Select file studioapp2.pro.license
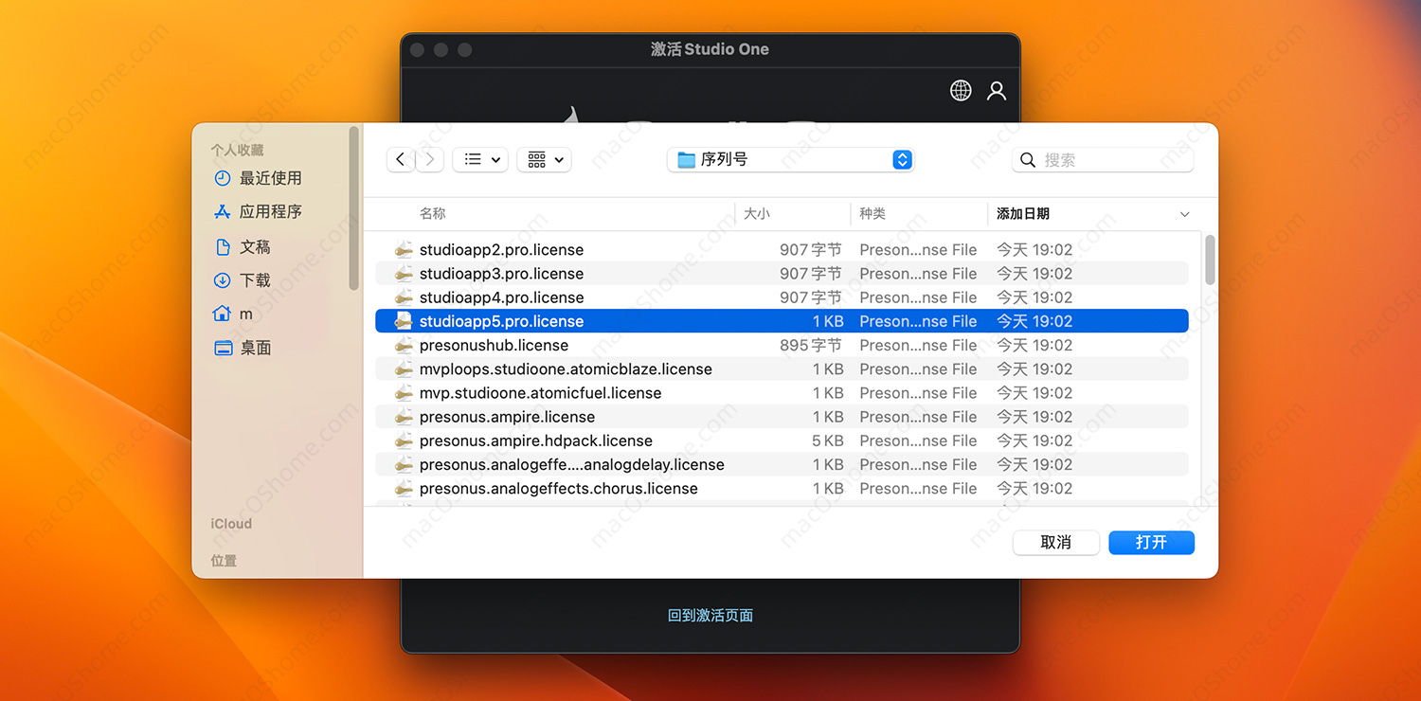The image size is (1421, 701). click(x=782, y=250)
